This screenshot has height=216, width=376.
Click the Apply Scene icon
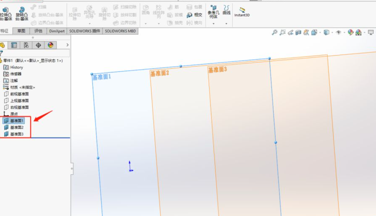pyautogui.click(x=358, y=33)
